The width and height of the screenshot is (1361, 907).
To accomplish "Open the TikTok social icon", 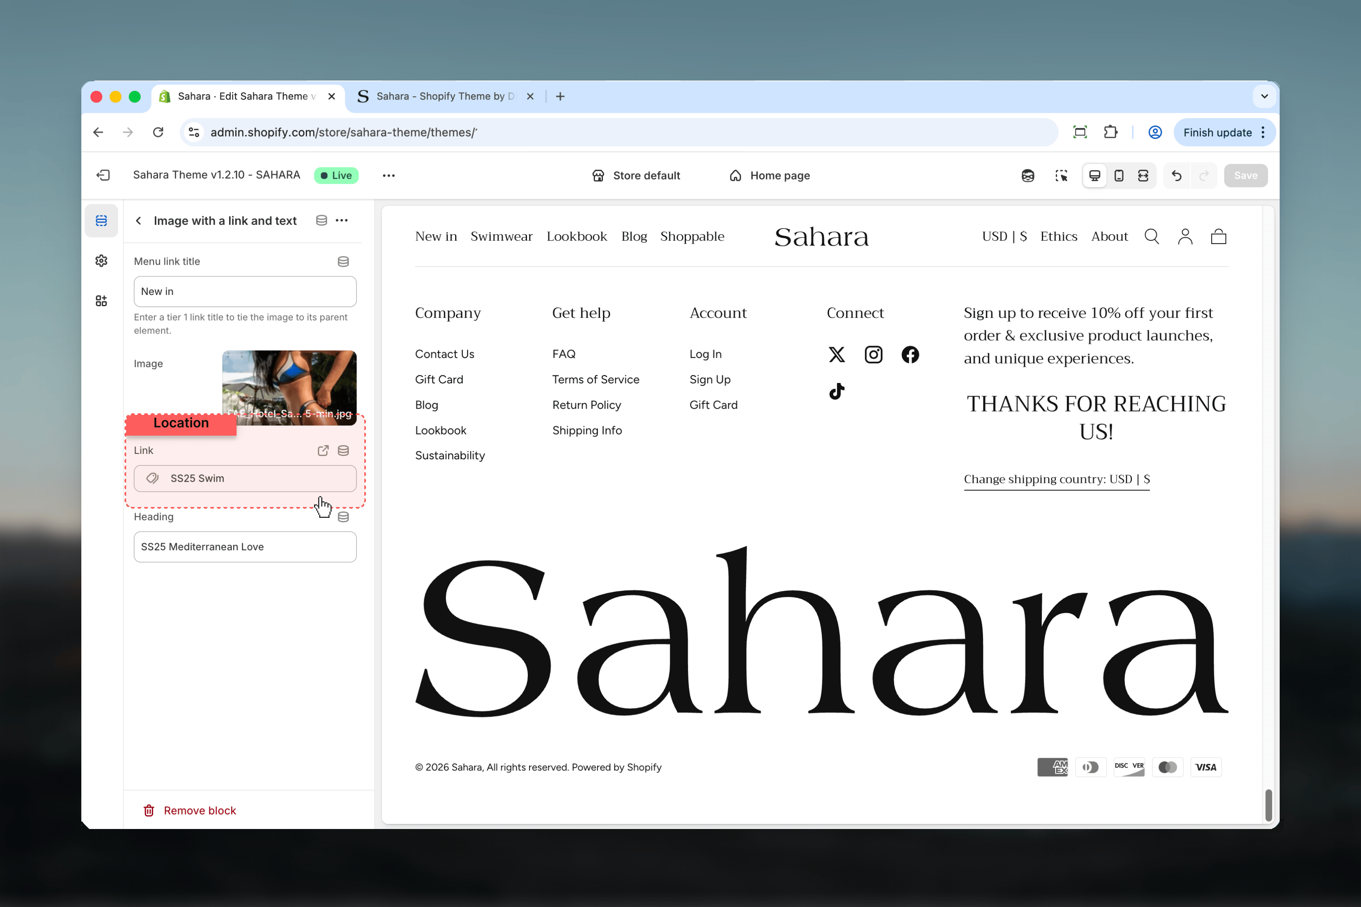I will tap(837, 392).
